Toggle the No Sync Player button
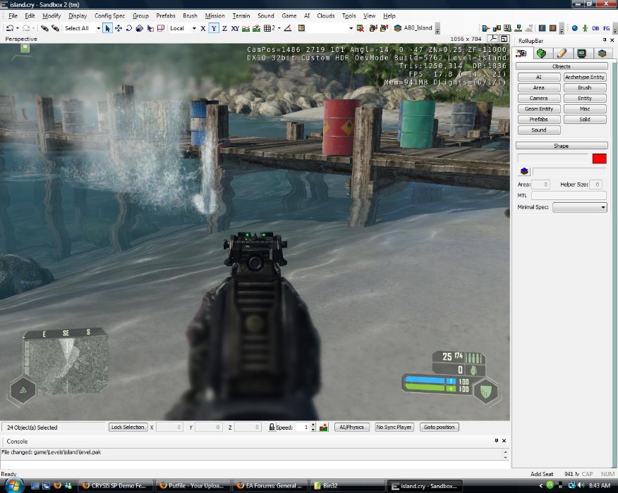618x493 pixels. (394, 427)
